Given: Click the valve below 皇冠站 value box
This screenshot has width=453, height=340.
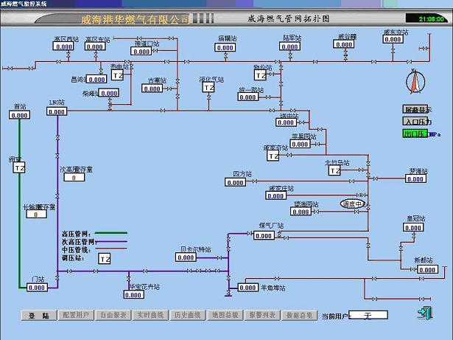Looking at the screenshot, I should point(414,236).
